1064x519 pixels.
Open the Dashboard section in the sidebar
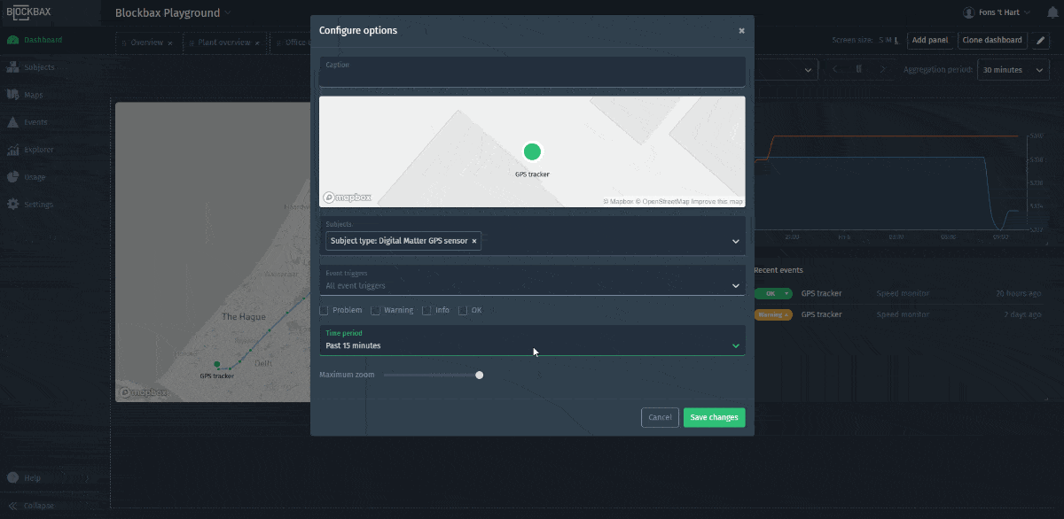40,40
